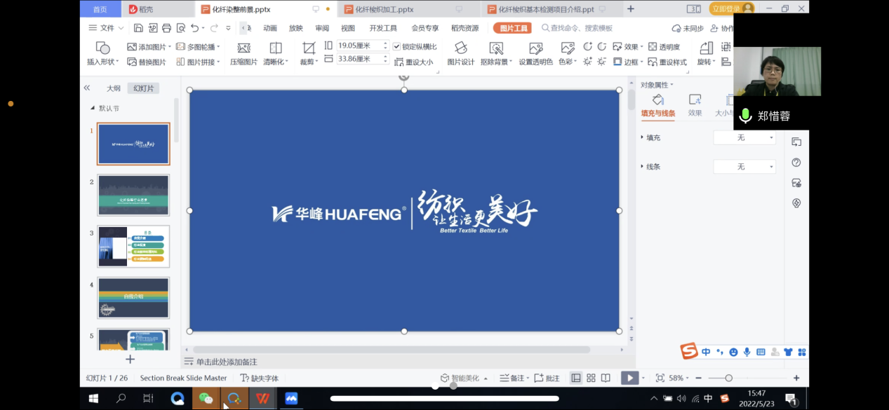Click the Save icon in quick toolbar
The height and width of the screenshot is (410, 889).
[x=138, y=28]
